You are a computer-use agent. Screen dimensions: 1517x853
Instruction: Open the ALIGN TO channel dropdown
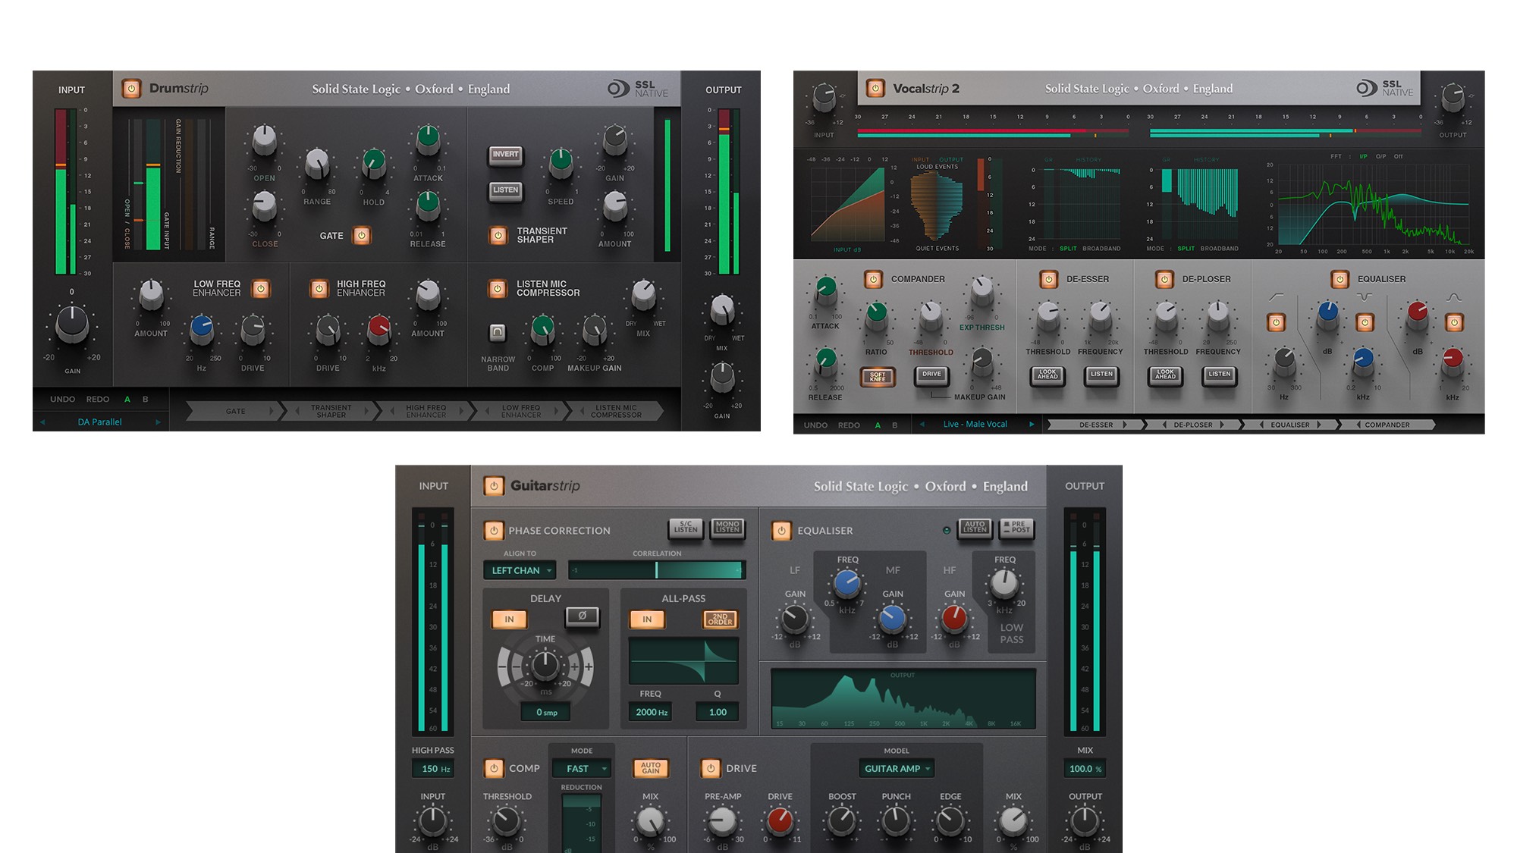(x=520, y=570)
